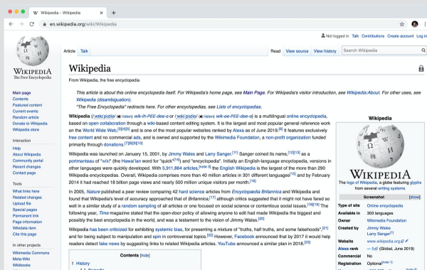Click the padlock site info icon
Screen dimensions: 427x270
point(44,24)
